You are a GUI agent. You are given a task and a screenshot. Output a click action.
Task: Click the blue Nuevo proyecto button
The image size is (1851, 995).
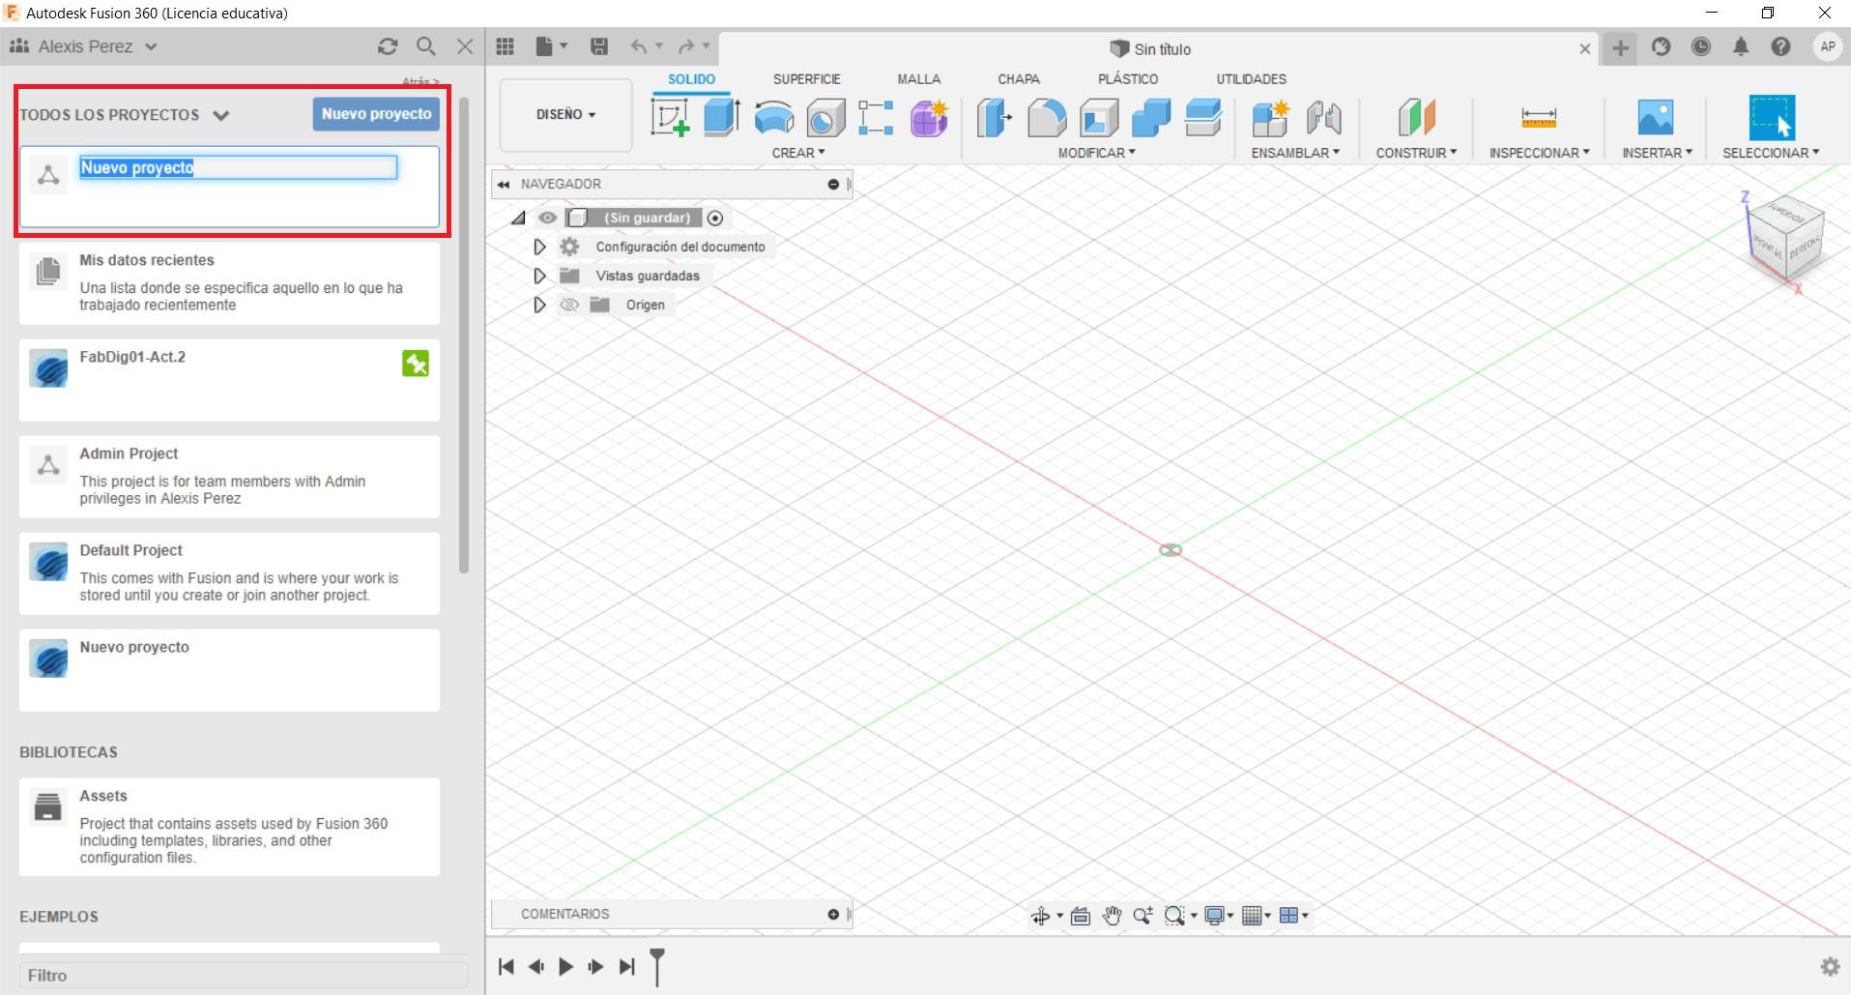(376, 114)
